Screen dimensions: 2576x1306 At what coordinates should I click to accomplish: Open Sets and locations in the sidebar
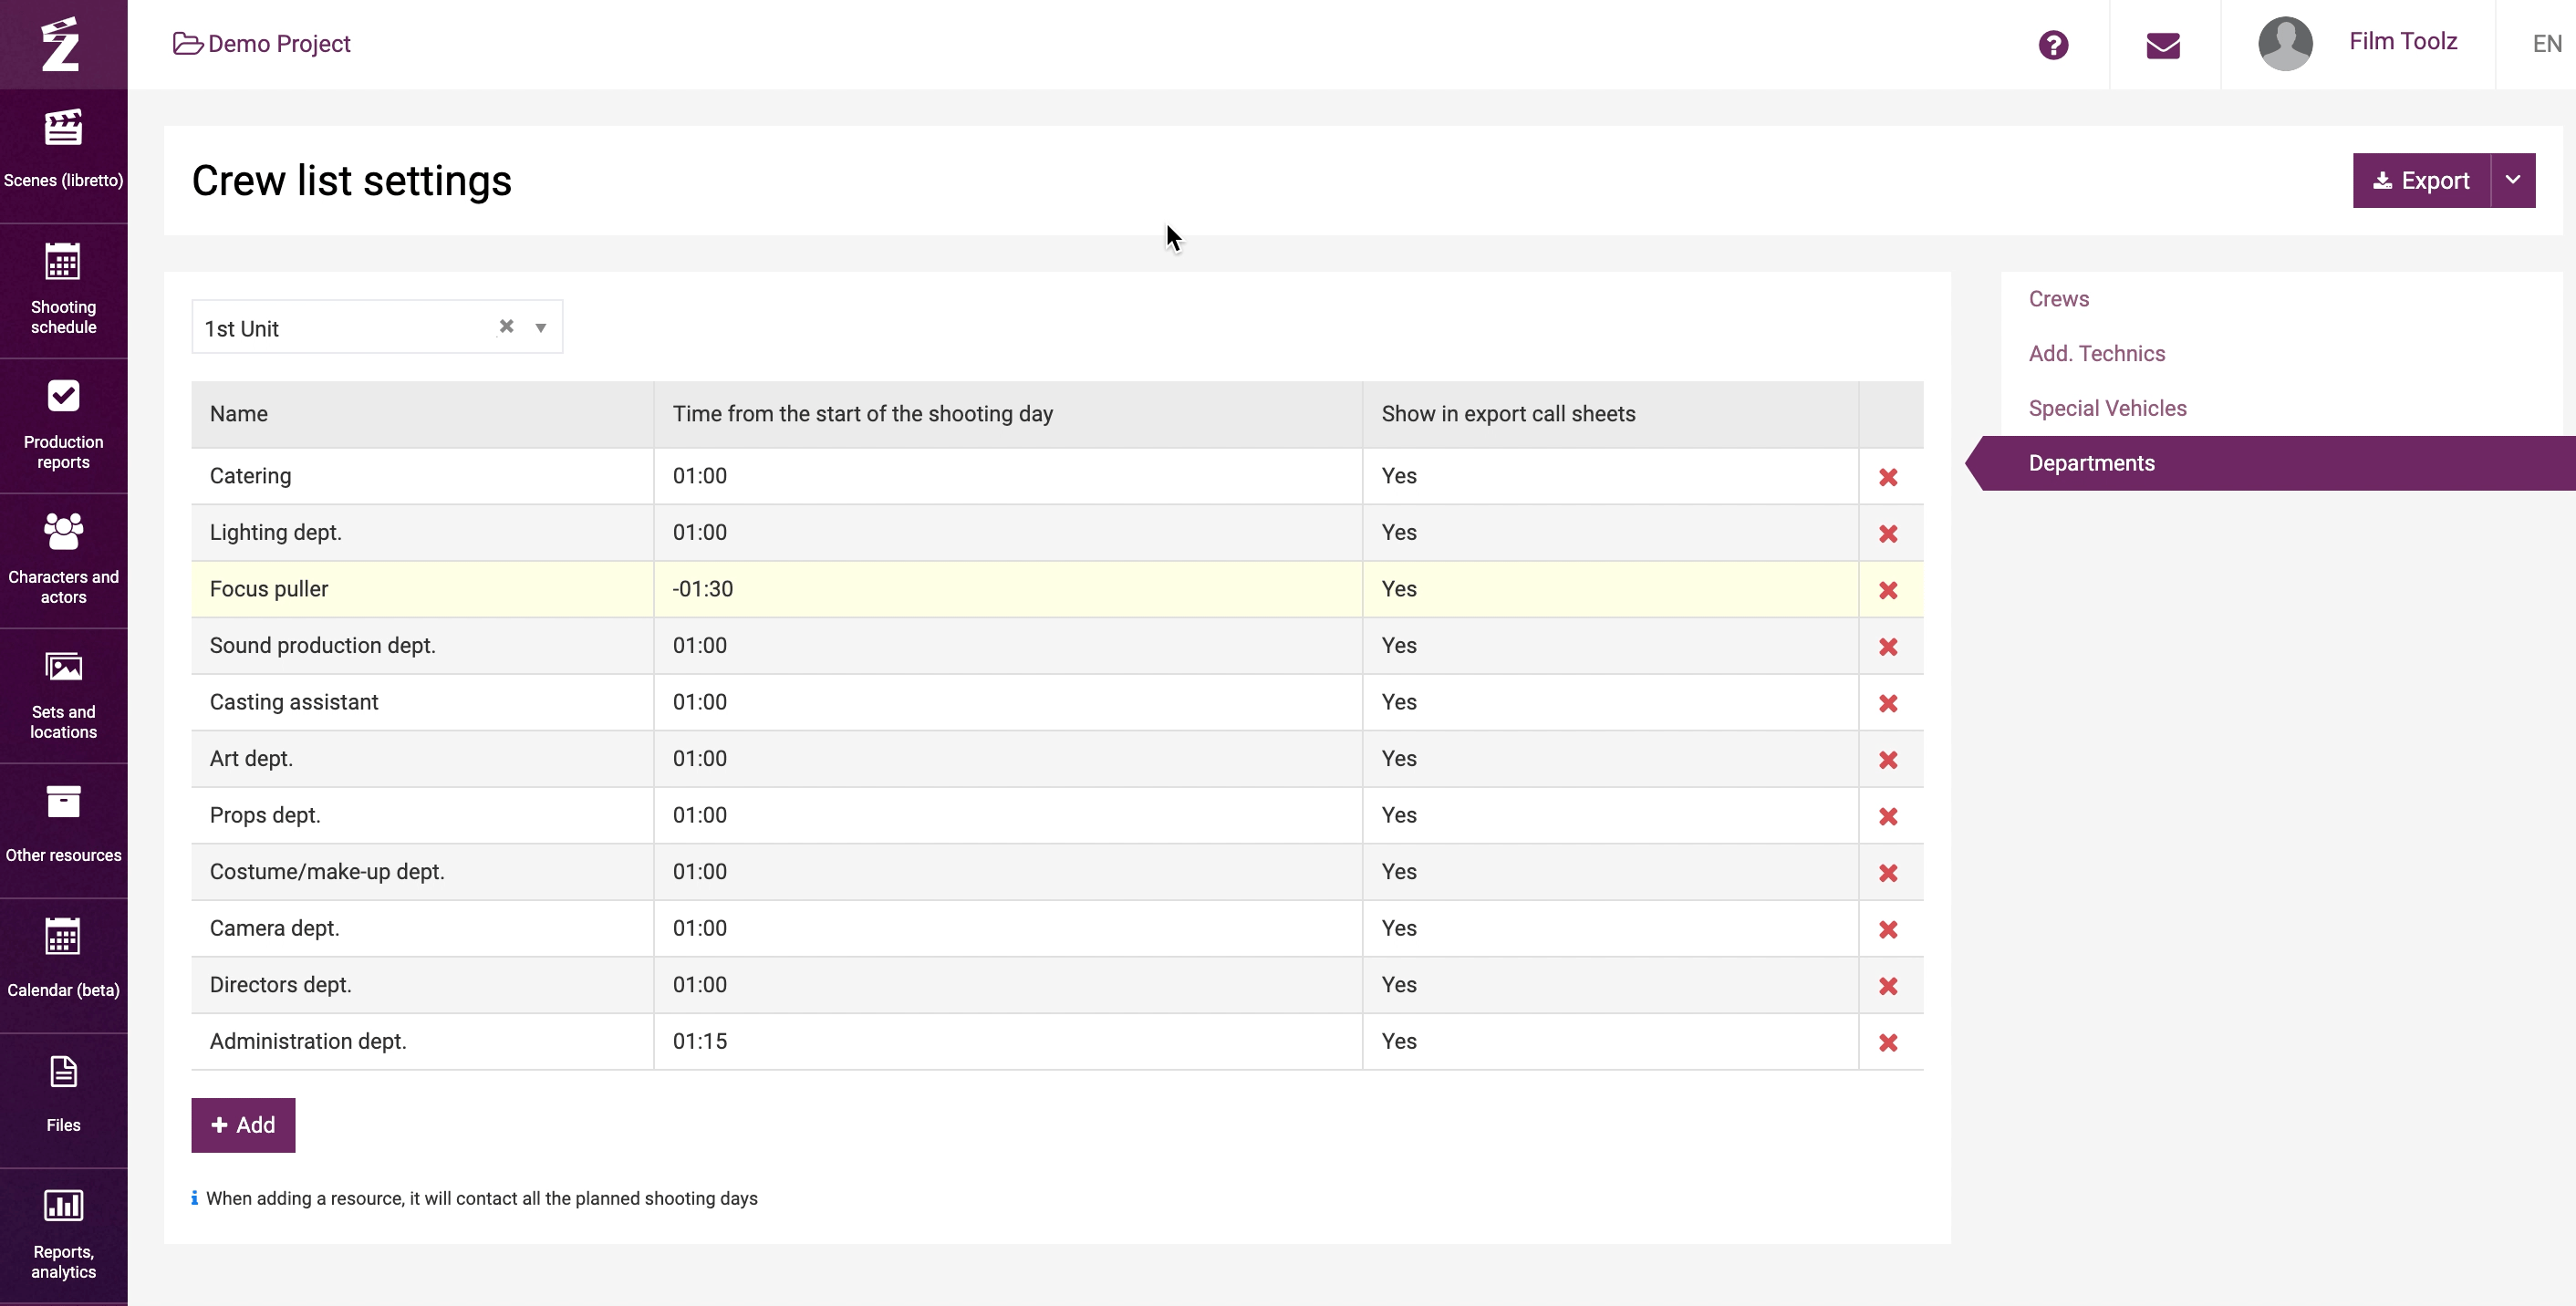pos(63,695)
